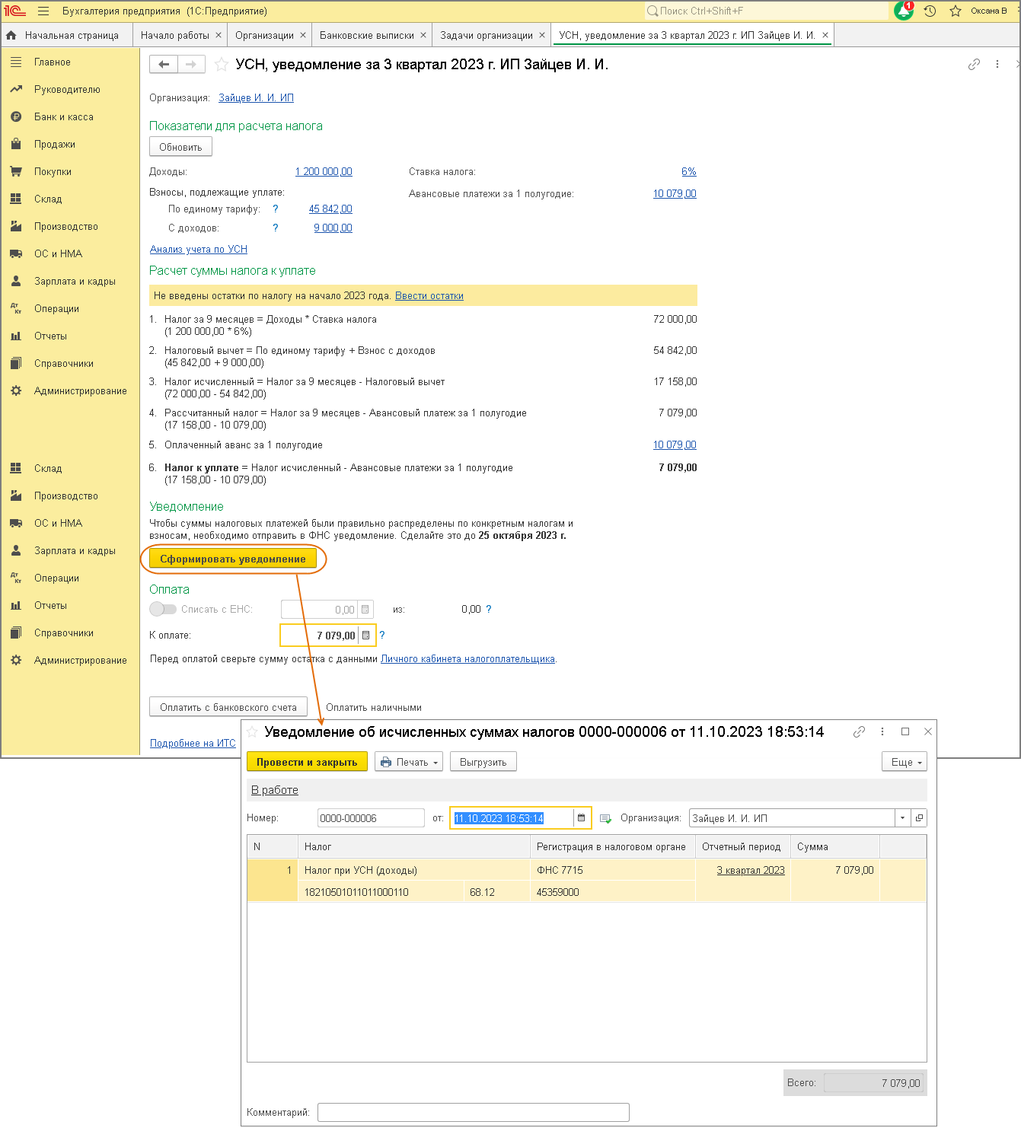Show help for По единому тарифу
This screenshot has width=1021, height=1128.
click(x=276, y=209)
